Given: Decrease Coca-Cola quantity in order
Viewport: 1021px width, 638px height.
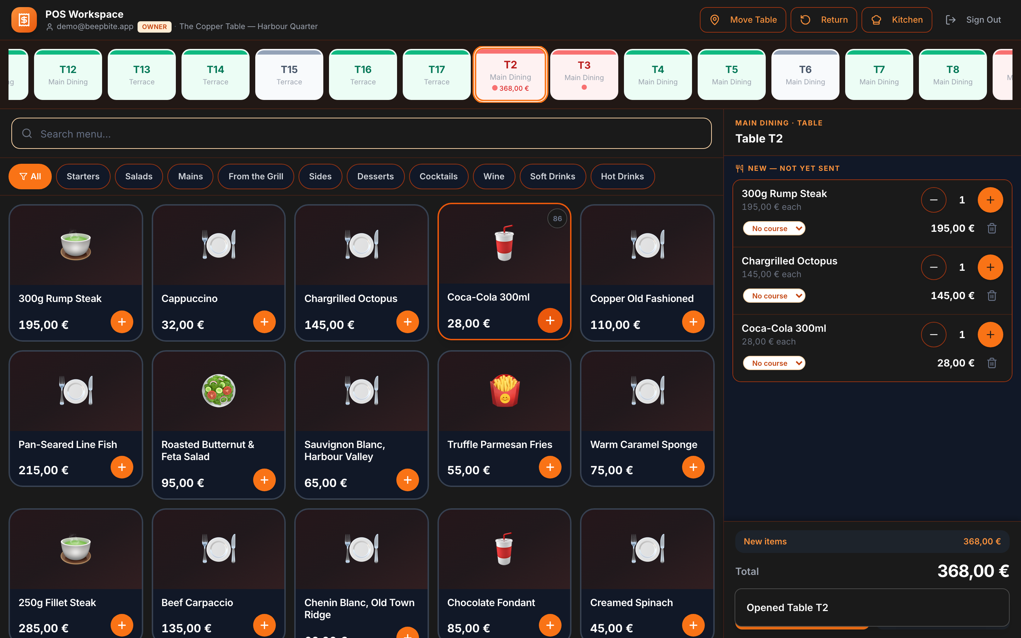Looking at the screenshot, I should [934, 335].
